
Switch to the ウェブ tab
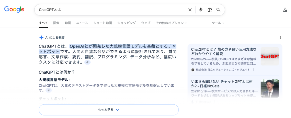(x=146, y=23)
